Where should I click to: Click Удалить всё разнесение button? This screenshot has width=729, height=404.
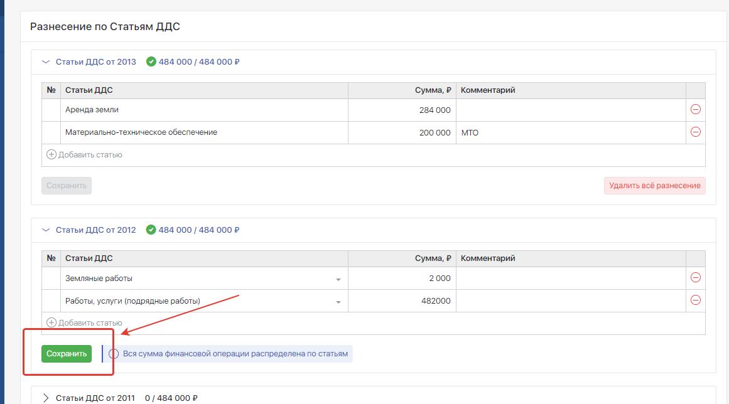[x=654, y=186]
